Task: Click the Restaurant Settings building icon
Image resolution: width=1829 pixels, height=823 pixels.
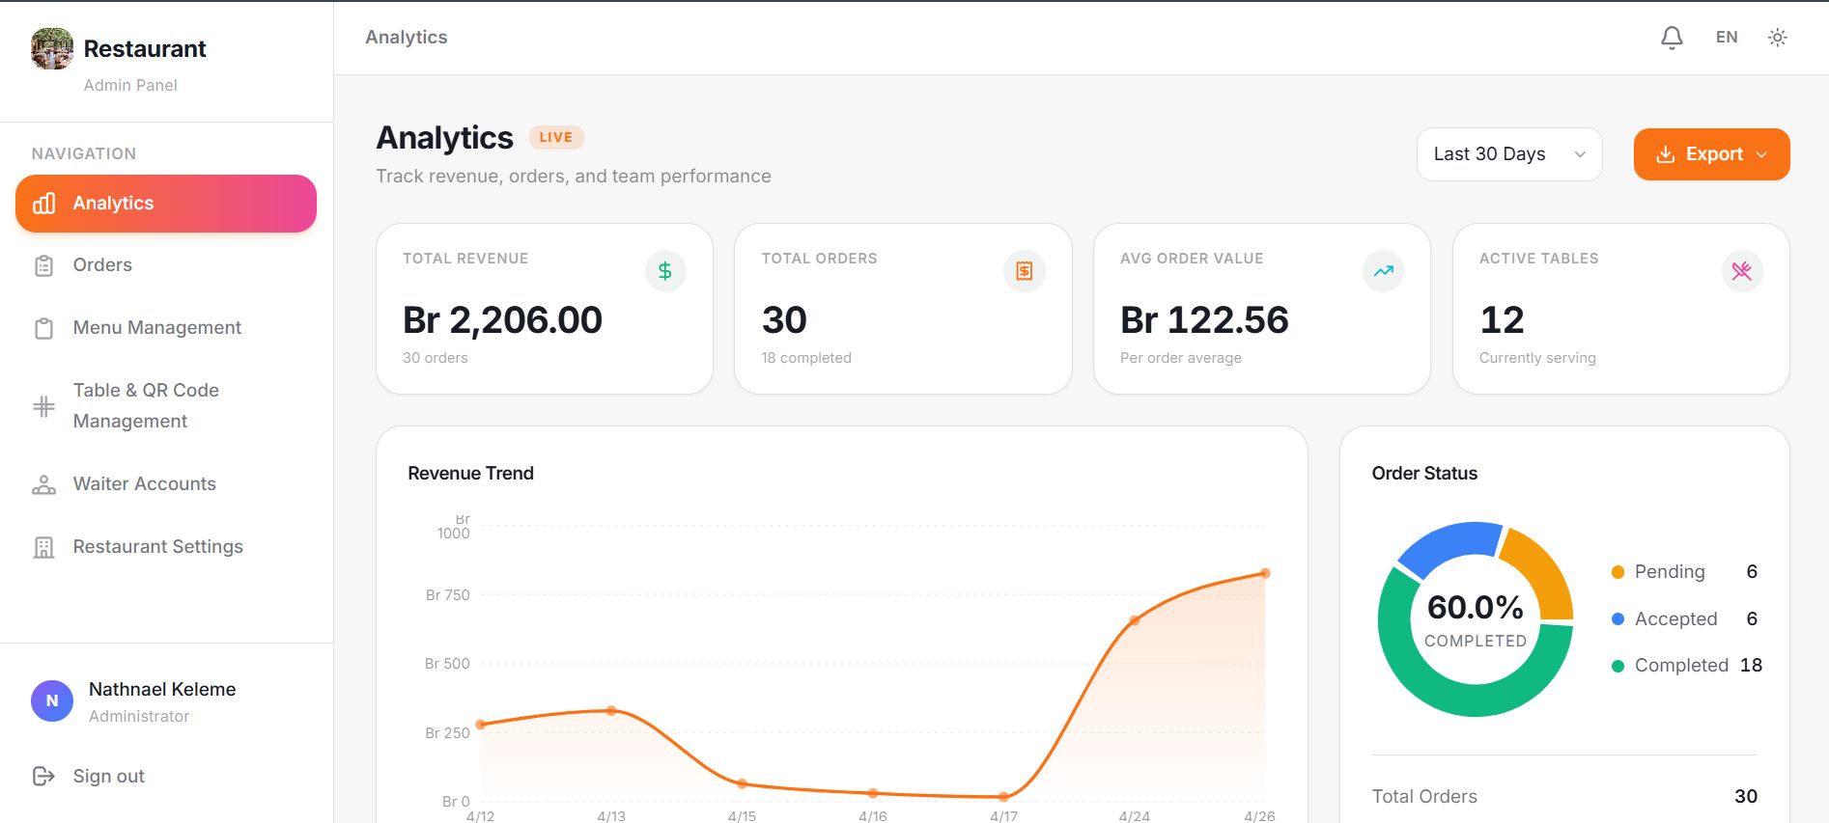Action: click(x=44, y=547)
